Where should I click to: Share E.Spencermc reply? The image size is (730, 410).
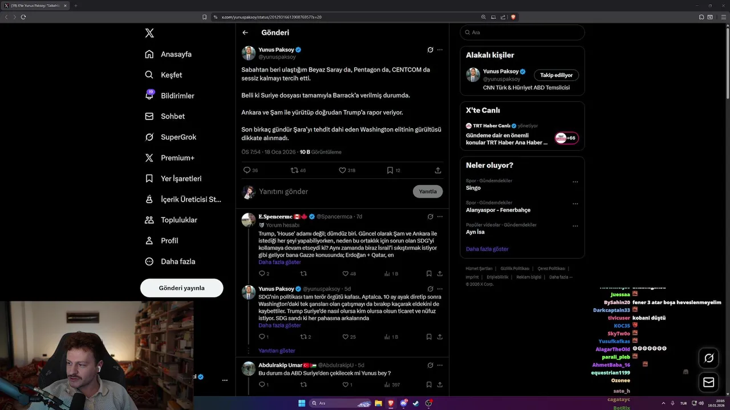[x=440, y=274]
